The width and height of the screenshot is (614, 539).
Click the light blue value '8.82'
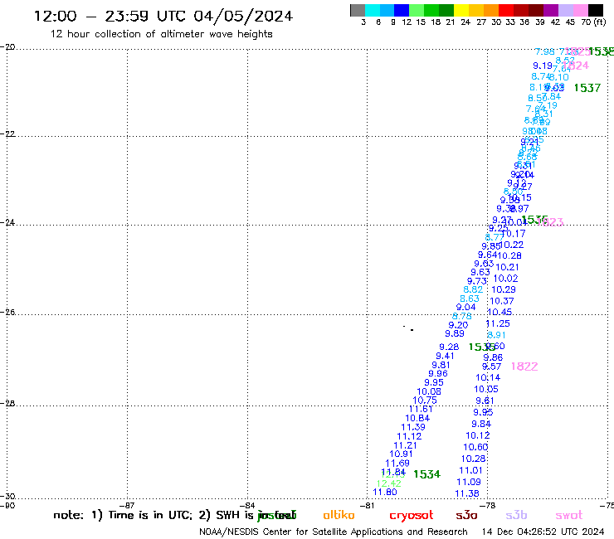(x=473, y=289)
